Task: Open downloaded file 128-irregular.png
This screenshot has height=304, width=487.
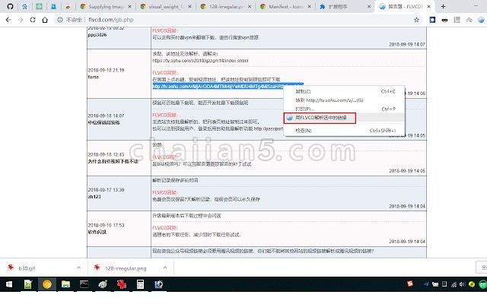Action: point(126,268)
